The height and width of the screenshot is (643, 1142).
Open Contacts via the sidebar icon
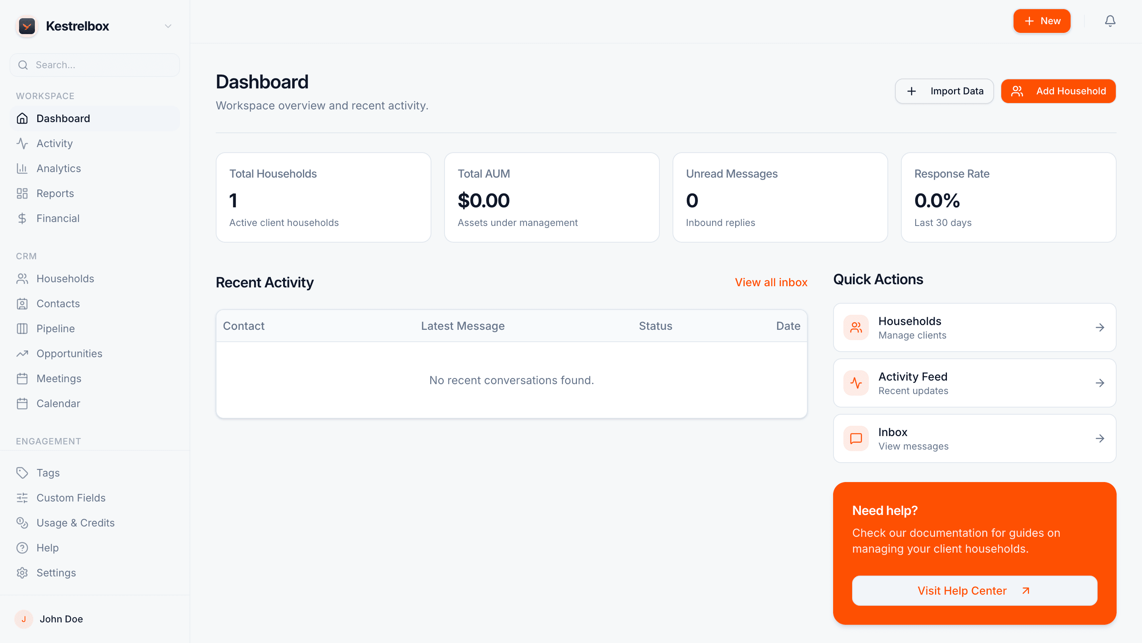click(x=23, y=304)
